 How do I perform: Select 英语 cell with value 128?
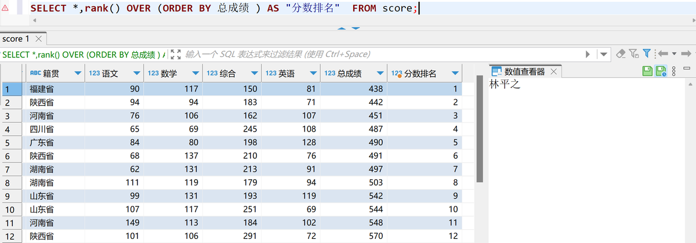(291, 142)
